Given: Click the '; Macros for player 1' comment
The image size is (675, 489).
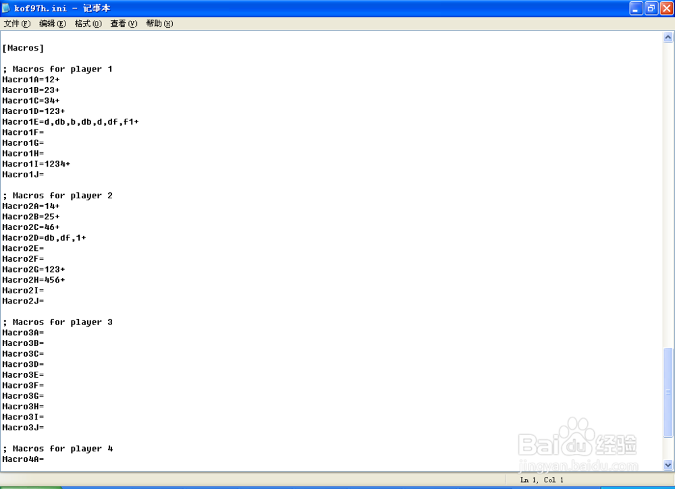Looking at the screenshot, I should (57, 69).
